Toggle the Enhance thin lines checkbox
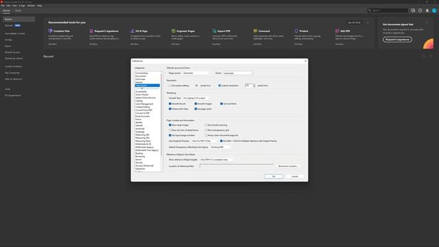 (170, 108)
